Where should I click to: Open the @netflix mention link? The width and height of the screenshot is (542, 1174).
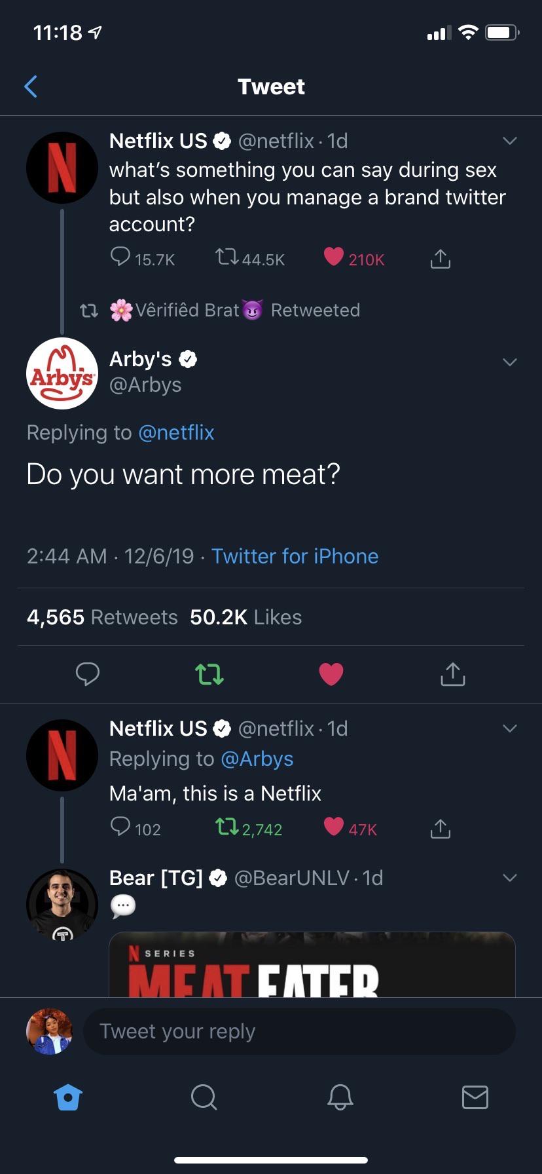point(176,432)
